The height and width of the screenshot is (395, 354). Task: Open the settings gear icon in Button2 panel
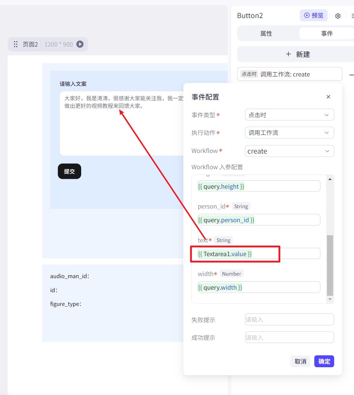[x=338, y=16]
